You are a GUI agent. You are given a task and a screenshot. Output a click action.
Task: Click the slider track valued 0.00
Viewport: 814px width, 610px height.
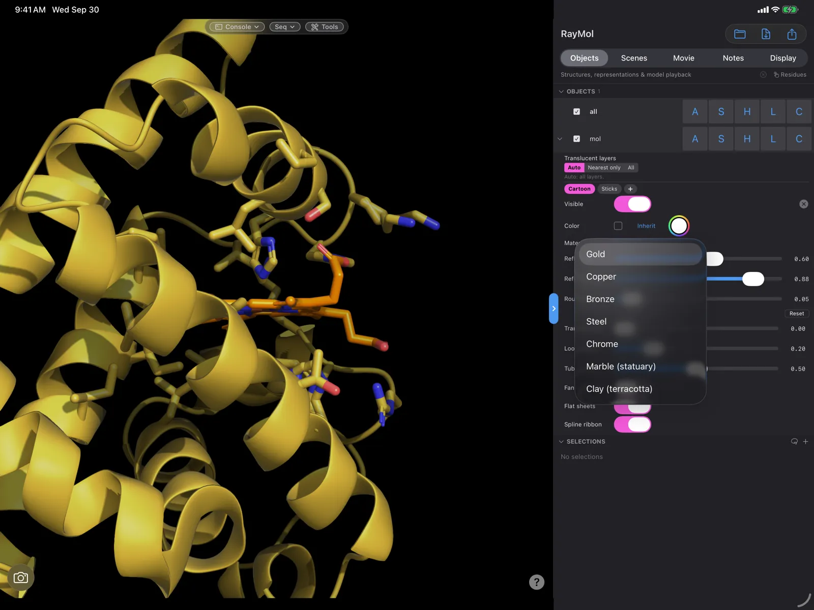(742, 328)
